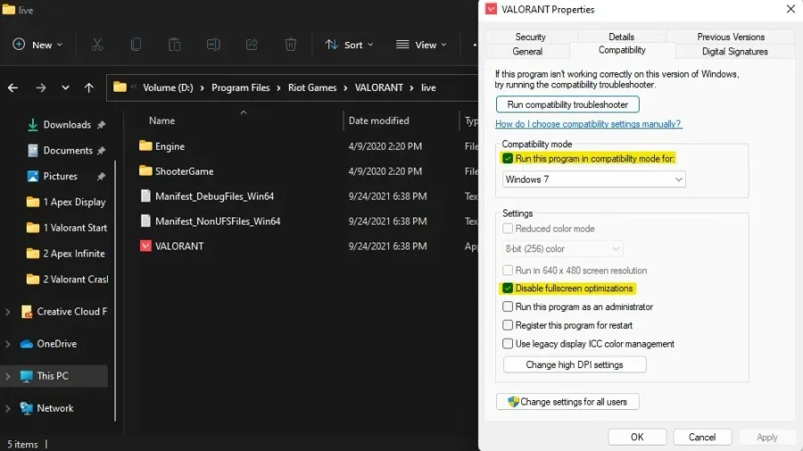Click VALORANT breadcrumb in address path
Image resolution: width=803 pixels, height=451 pixels.
click(x=379, y=87)
